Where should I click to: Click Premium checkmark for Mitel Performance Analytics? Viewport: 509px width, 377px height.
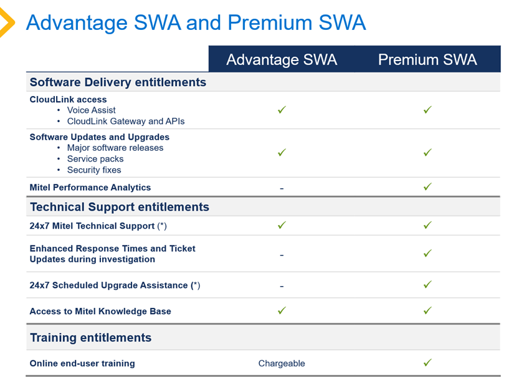(427, 186)
